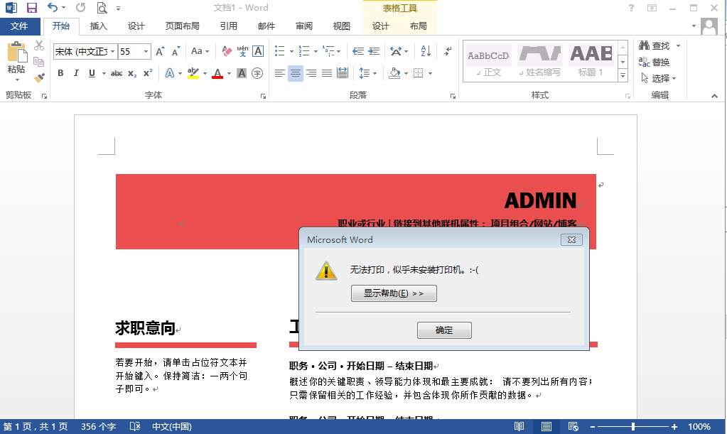
Task: Click the Redo icon in title bar
Action: coord(81,8)
